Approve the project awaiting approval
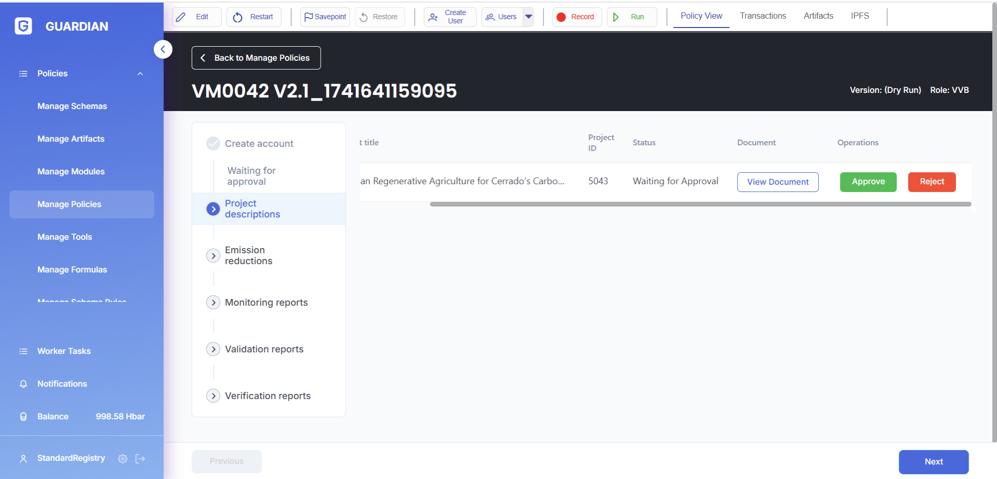Image resolution: width=997 pixels, height=479 pixels. tap(868, 182)
